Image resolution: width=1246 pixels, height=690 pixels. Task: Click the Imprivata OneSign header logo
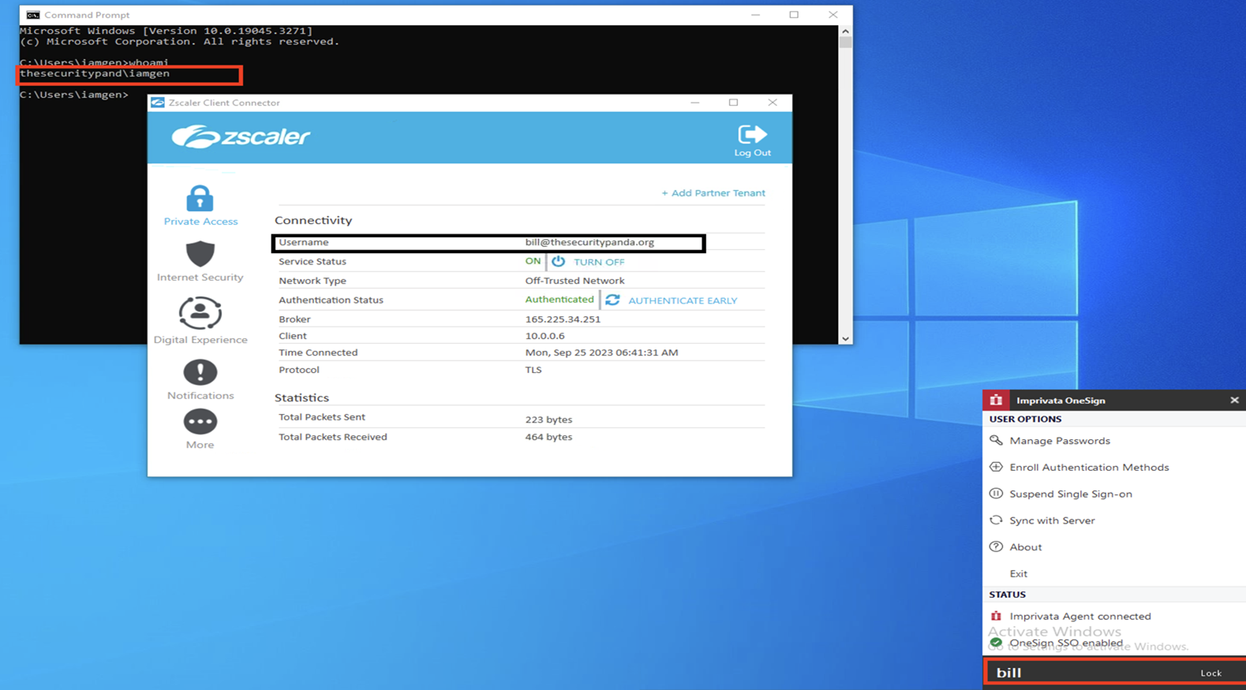996,400
